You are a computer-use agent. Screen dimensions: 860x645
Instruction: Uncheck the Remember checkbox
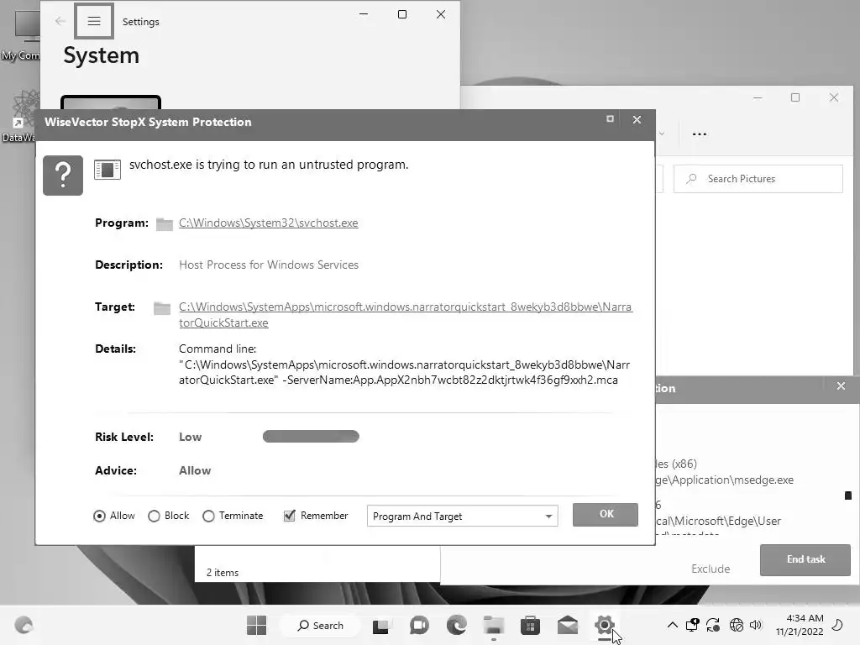pyautogui.click(x=289, y=516)
